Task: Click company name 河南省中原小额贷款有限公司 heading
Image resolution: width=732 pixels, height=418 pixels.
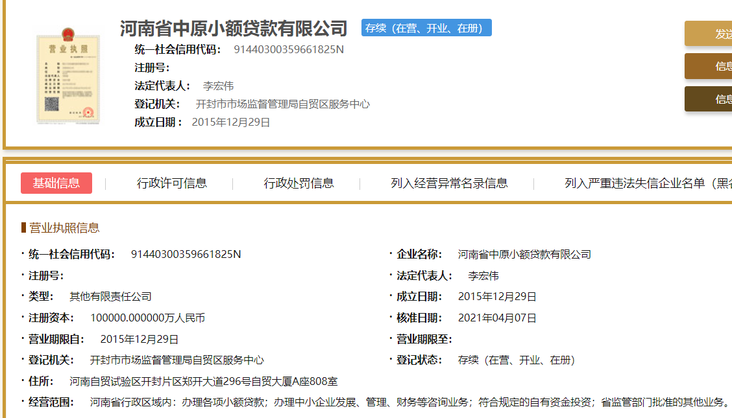Action: click(x=234, y=29)
